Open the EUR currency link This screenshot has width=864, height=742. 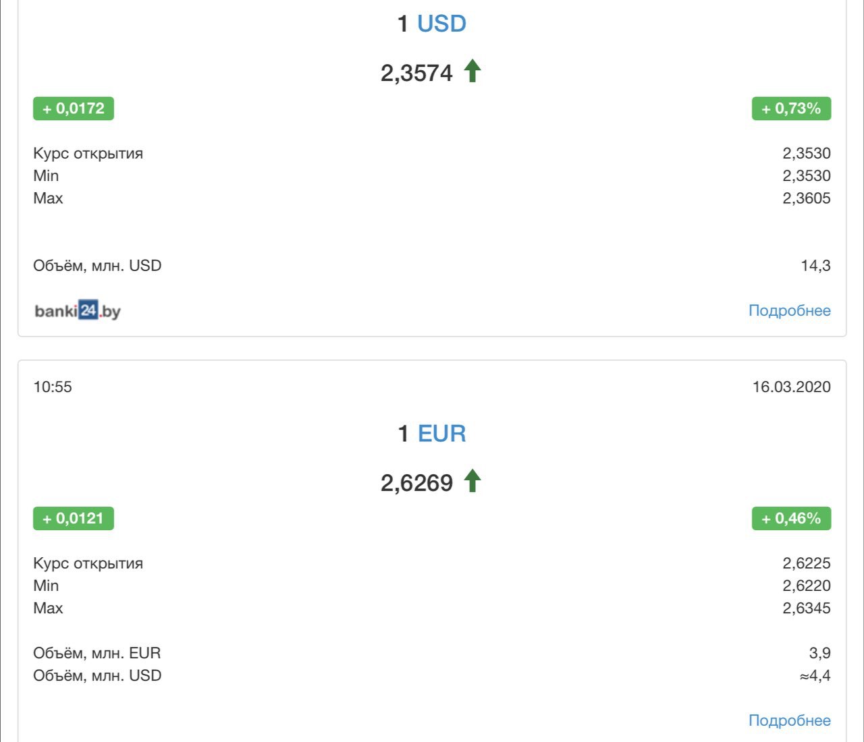[441, 434]
